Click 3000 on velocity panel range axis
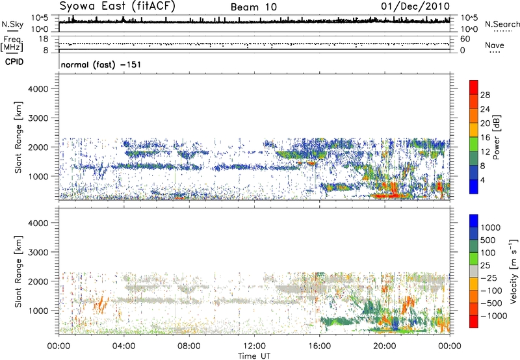This screenshot has width=520, height=360. [38, 252]
